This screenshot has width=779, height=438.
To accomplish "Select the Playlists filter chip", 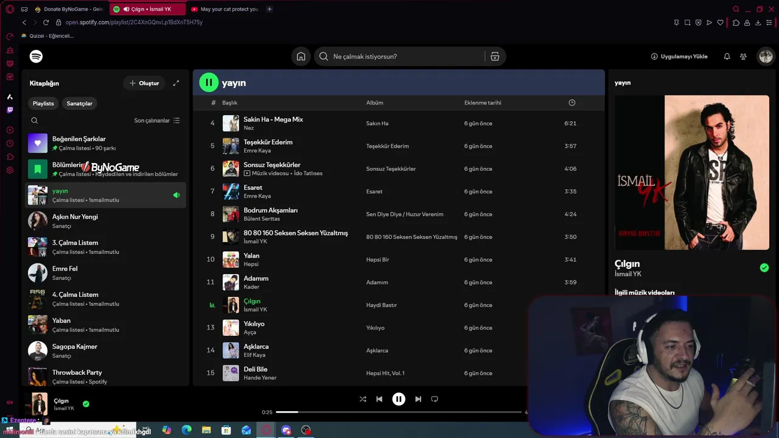I will click(x=43, y=103).
